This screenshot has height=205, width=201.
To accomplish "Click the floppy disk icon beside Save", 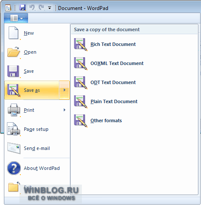I will pyautogui.click(x=13, y=71).
